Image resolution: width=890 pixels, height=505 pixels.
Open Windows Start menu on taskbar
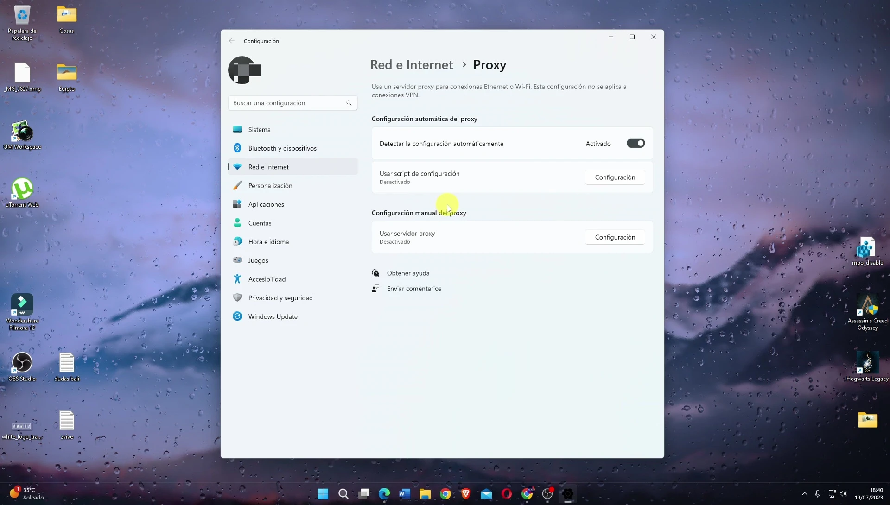coord(323,494)
